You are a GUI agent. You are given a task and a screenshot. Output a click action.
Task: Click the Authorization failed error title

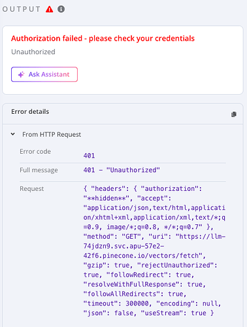point(103,39)
